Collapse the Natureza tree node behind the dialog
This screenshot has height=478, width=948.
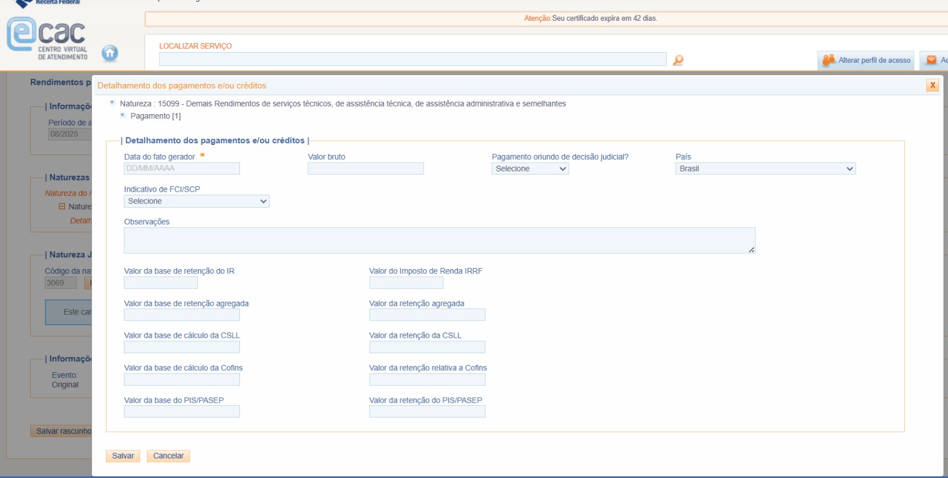pos(62,206)
